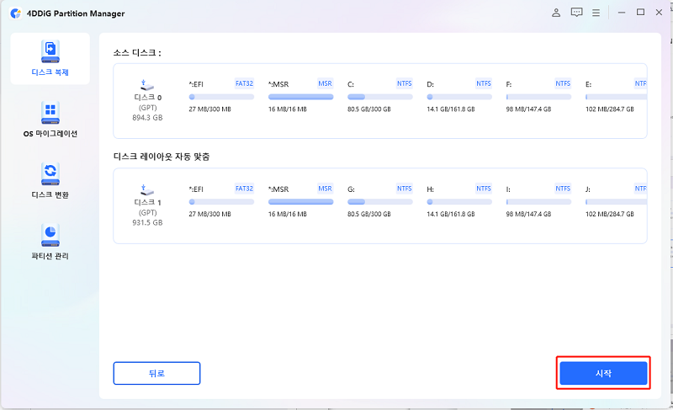Click the 931.5 GB disk size text
Viewport: 673px width, 410px height.
147,222
